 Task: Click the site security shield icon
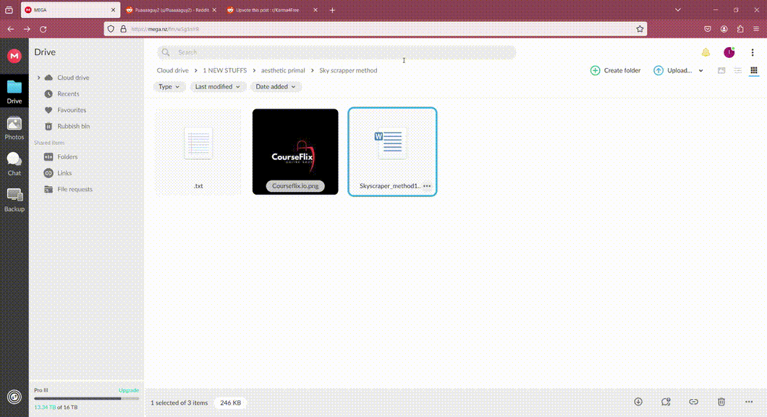111,30
